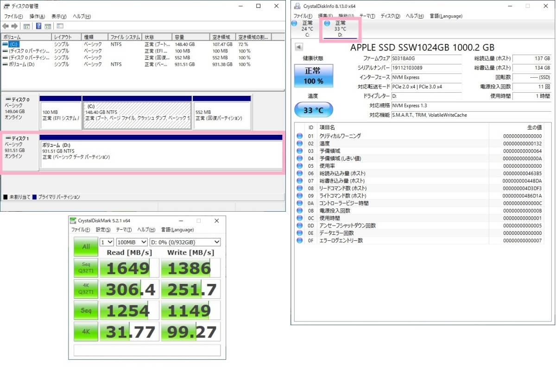Click the forward arrow in Disk Management toolbar
This screenshot has height=377, width=556.
pyautogui.click(x=14, y=26)
